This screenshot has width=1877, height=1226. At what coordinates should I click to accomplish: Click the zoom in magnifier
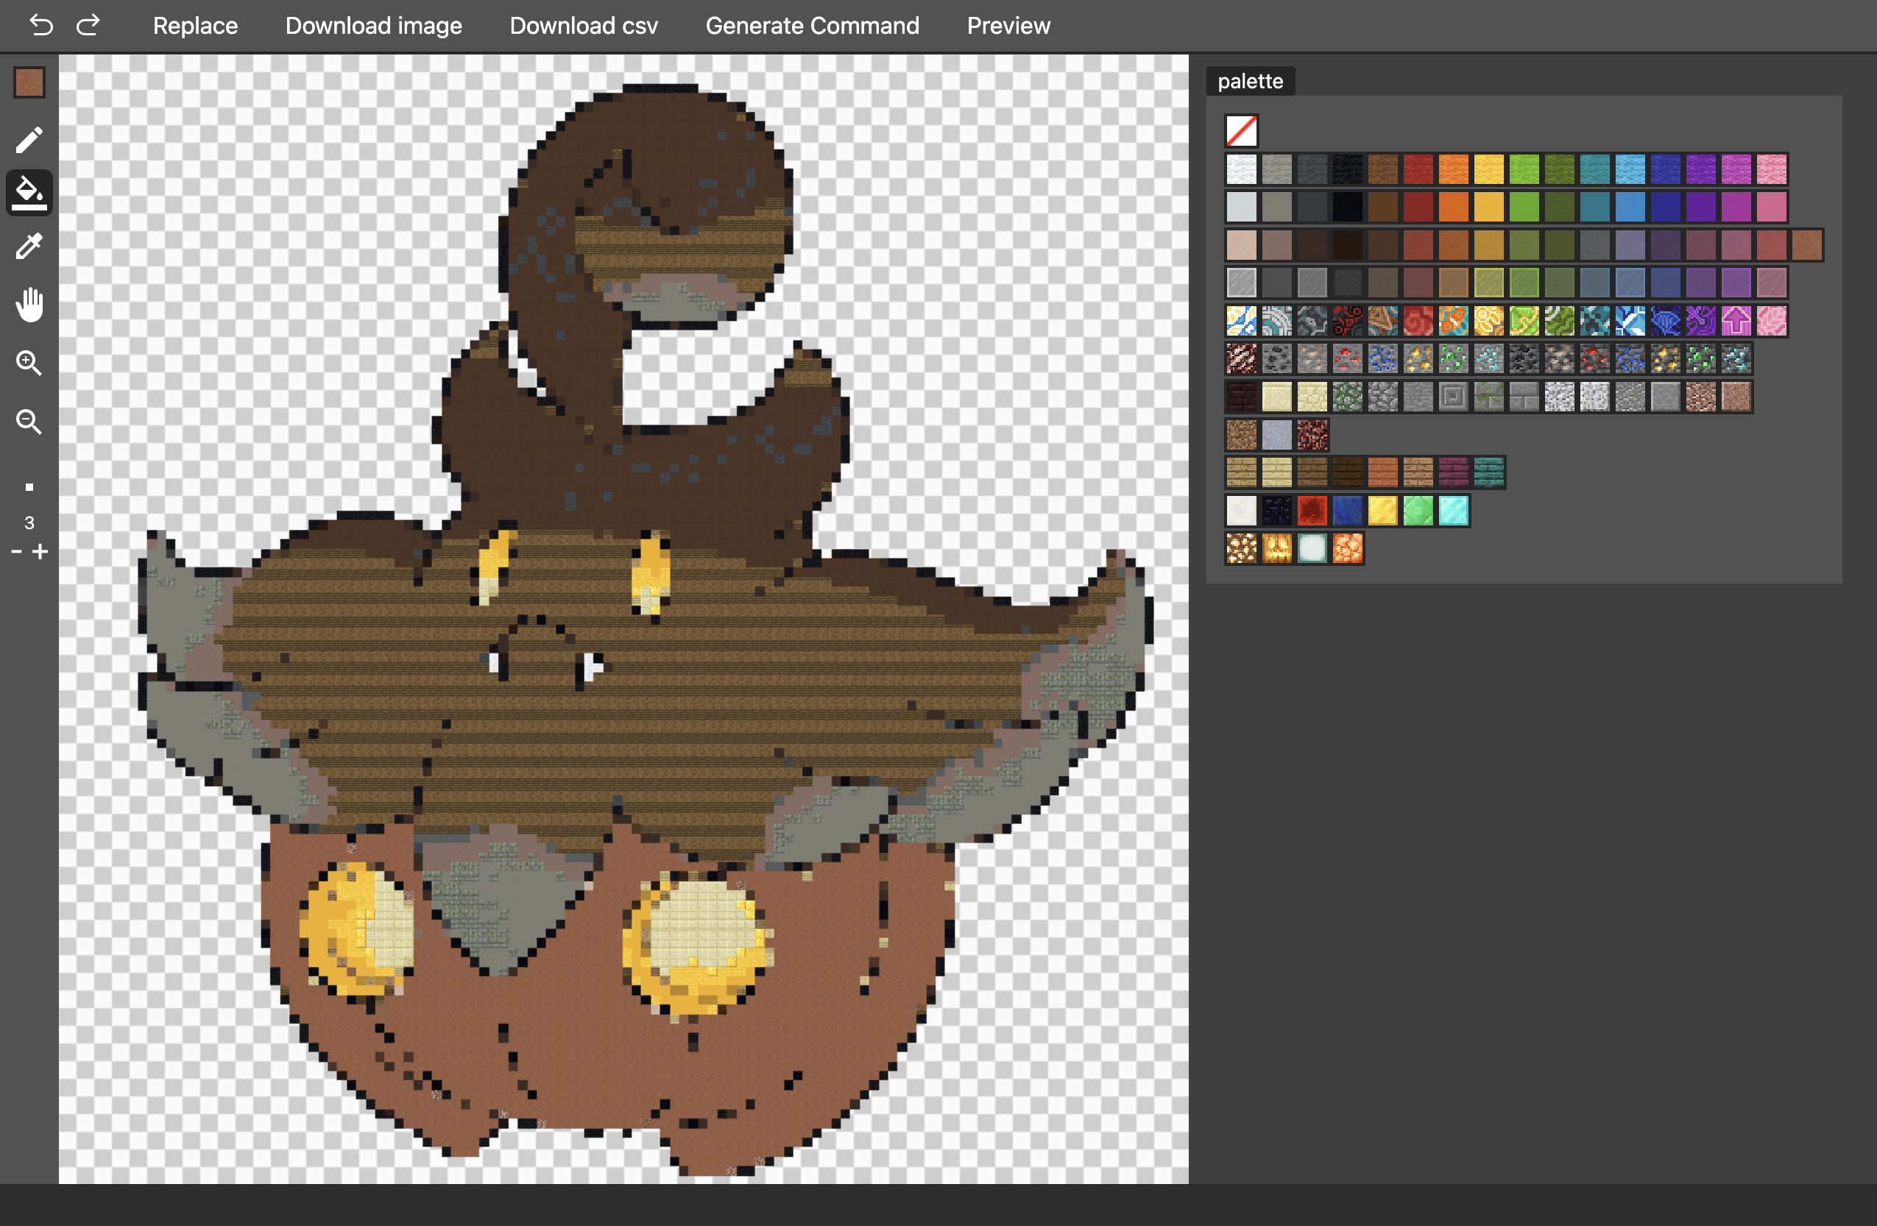point(29,363)
